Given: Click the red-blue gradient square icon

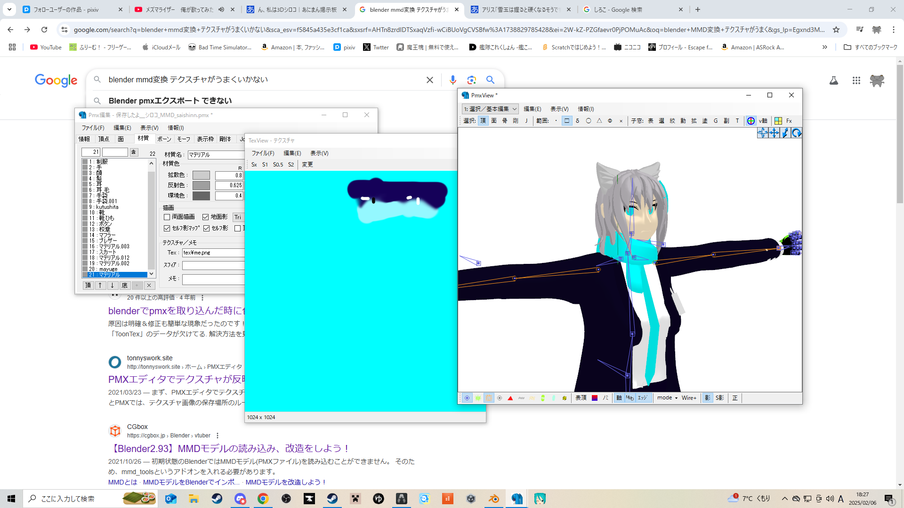Looking at the screenshot, I should 595,398.
